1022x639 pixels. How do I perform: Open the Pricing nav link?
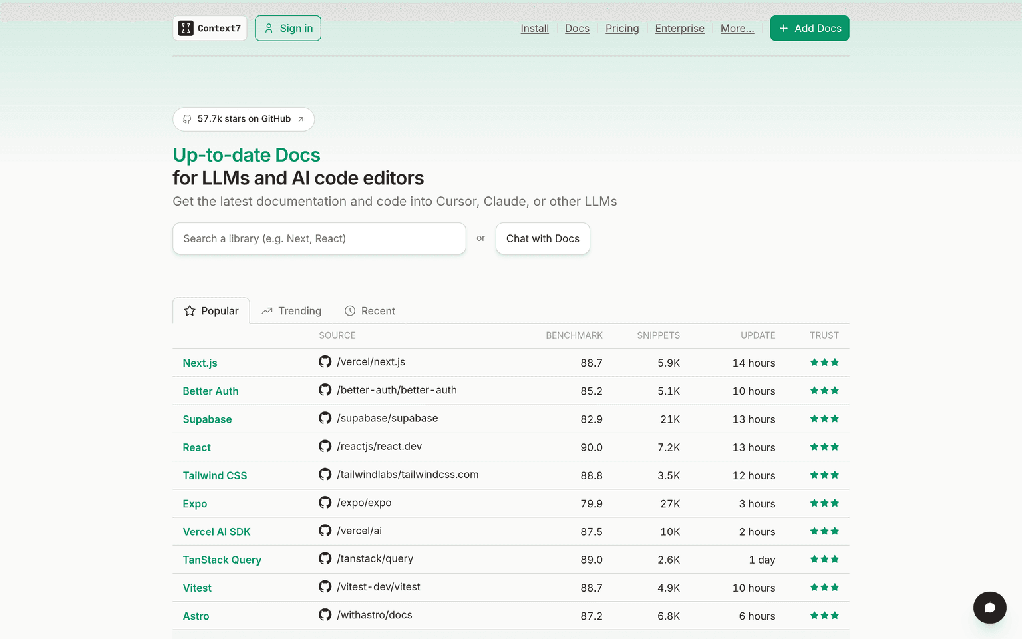point(622,28)
